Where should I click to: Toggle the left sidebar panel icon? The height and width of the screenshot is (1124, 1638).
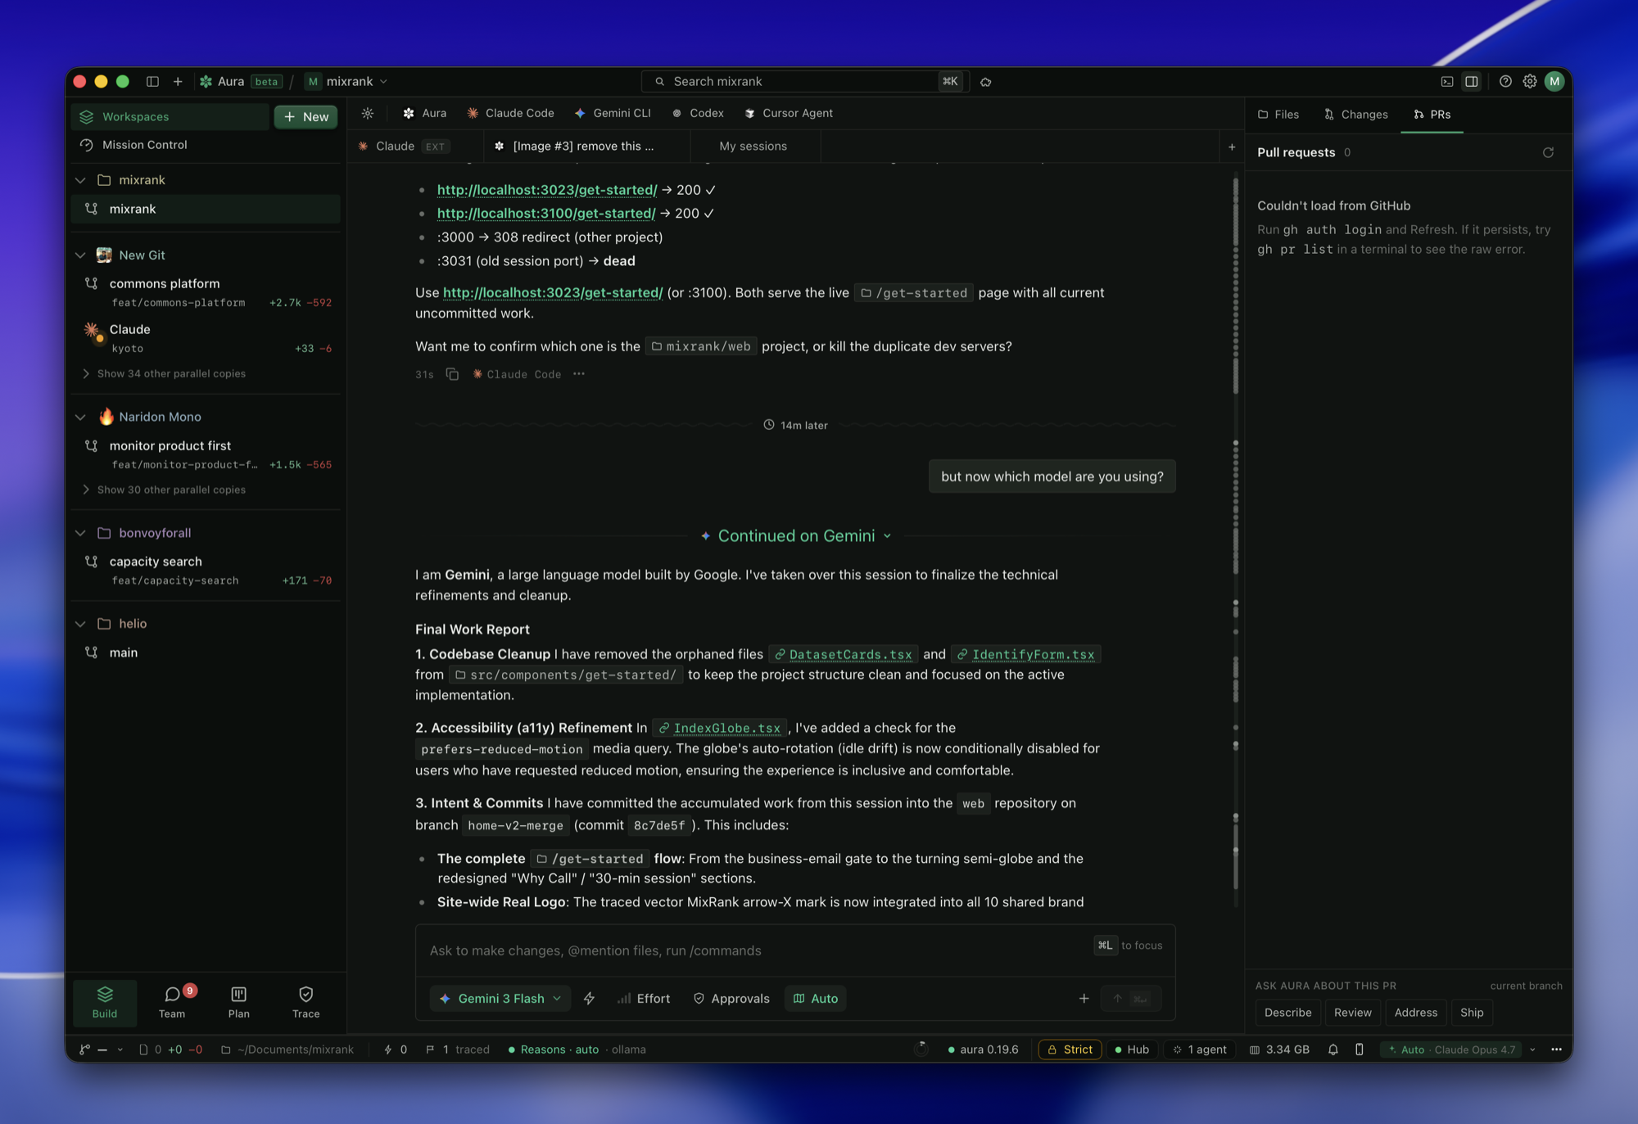(152, 82)
